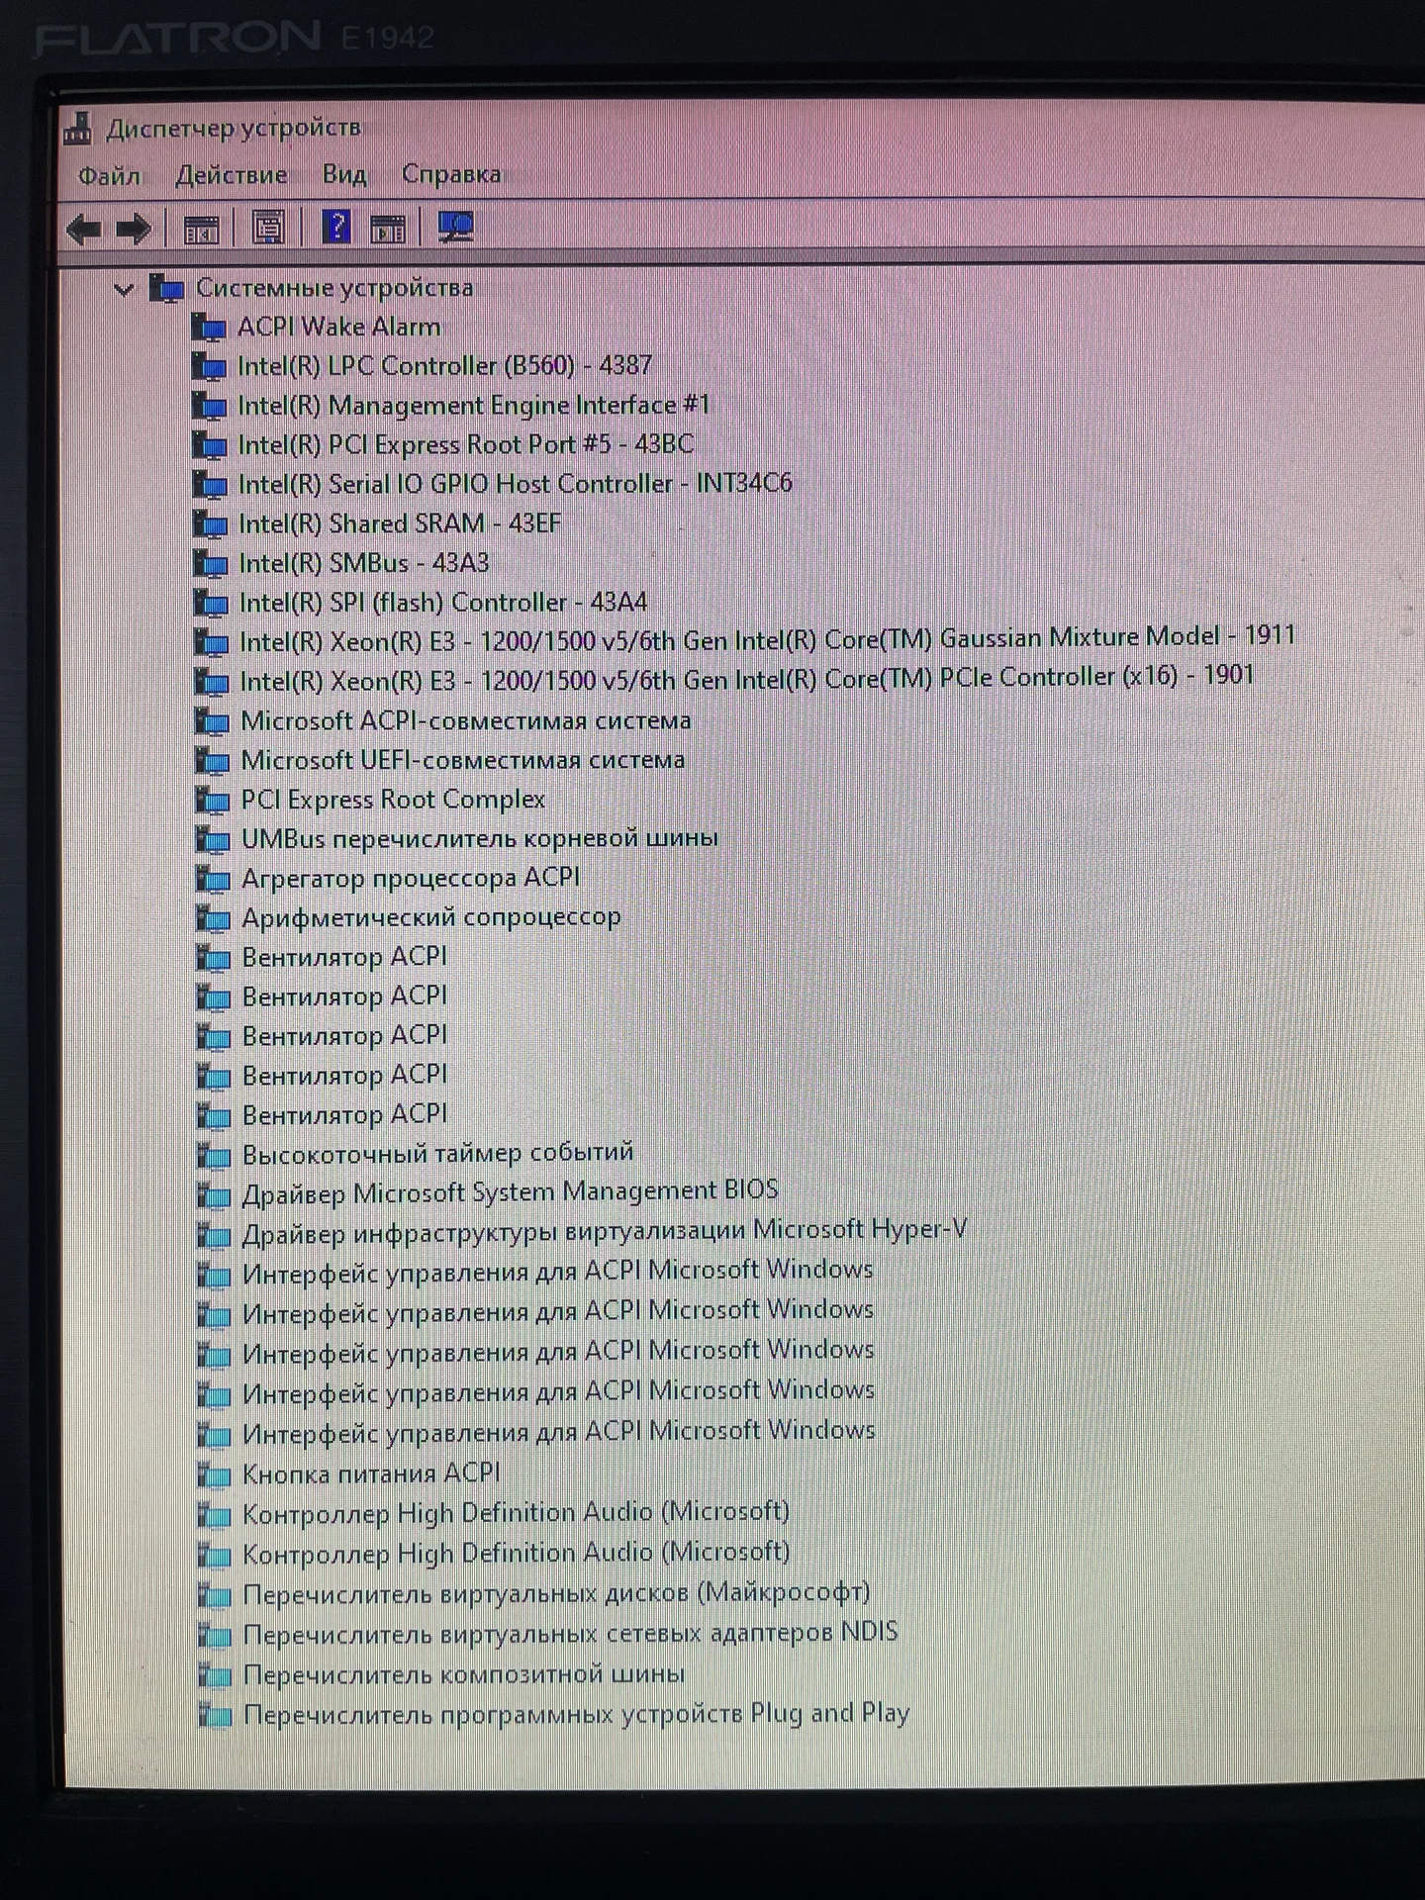Click the Intel LPC Controller (B560) device icon

tap(209, 366)
